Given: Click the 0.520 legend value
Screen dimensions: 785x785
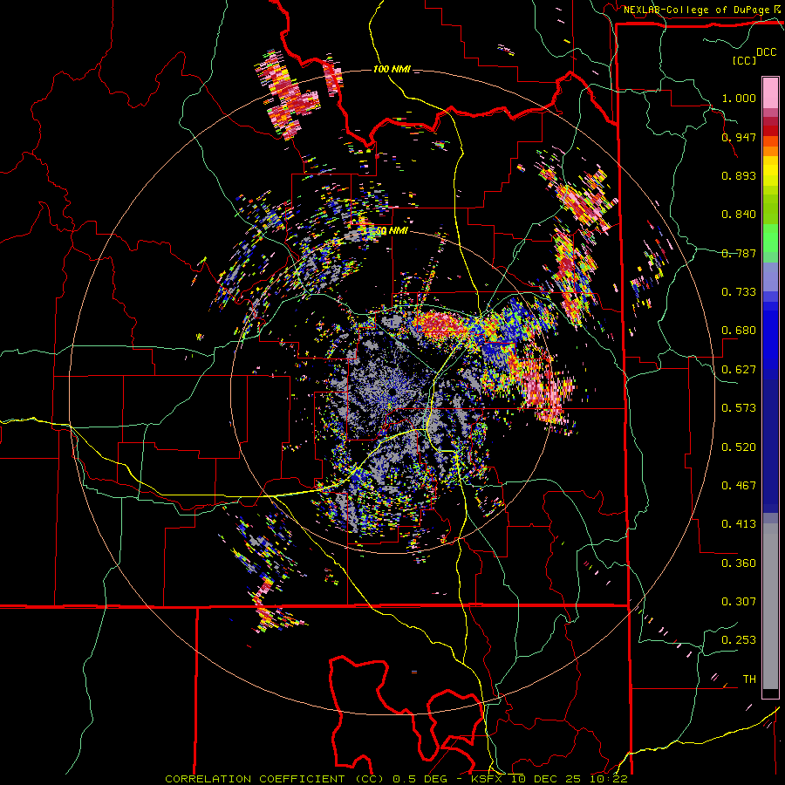Looking at the screenshot, I should click(739, 447).
